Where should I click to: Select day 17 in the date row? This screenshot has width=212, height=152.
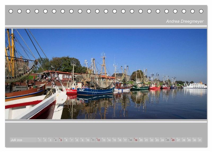[x=125, y=140]
